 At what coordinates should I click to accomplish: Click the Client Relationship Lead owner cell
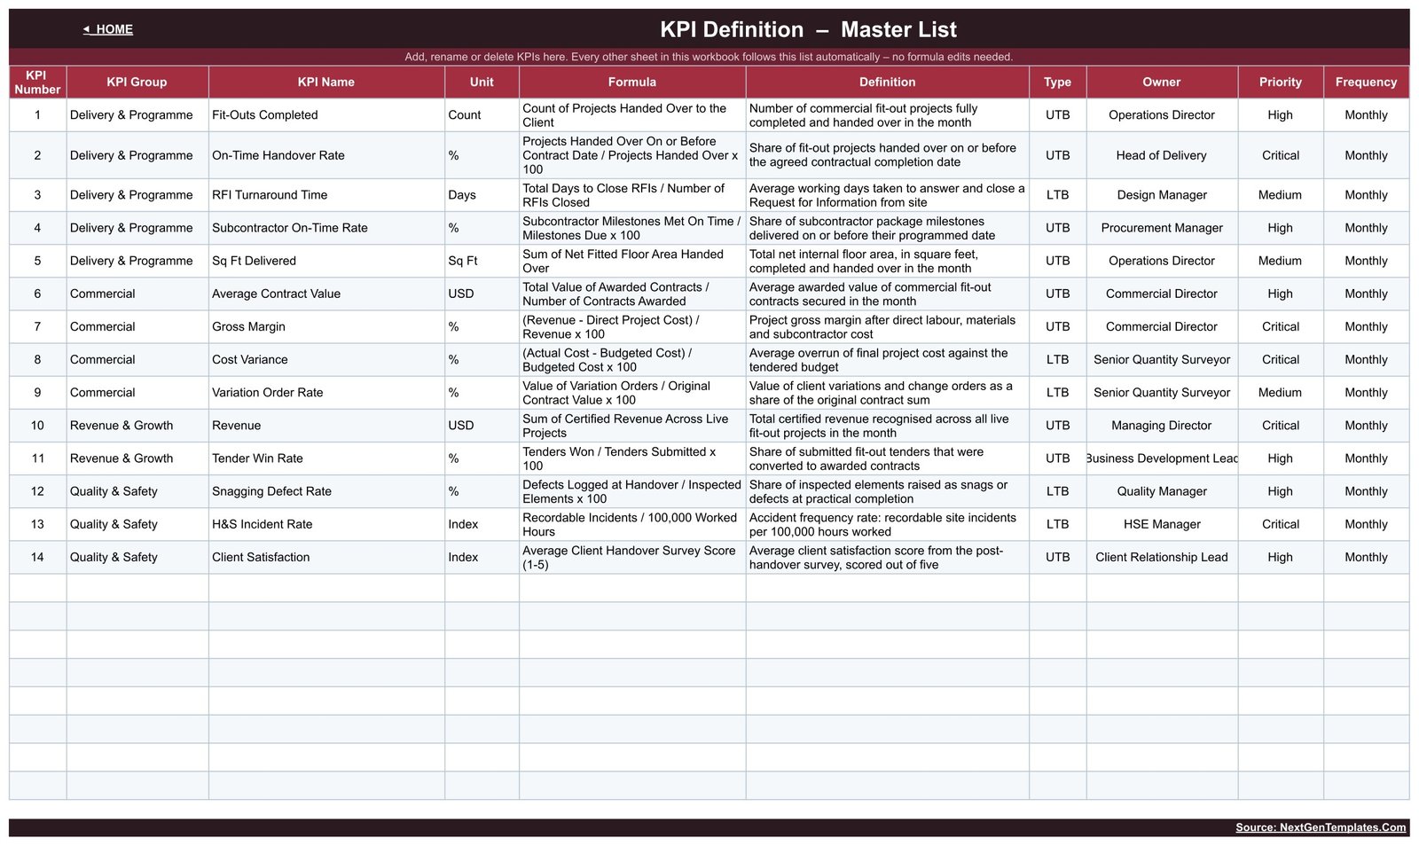click(x=1162, y=557)
